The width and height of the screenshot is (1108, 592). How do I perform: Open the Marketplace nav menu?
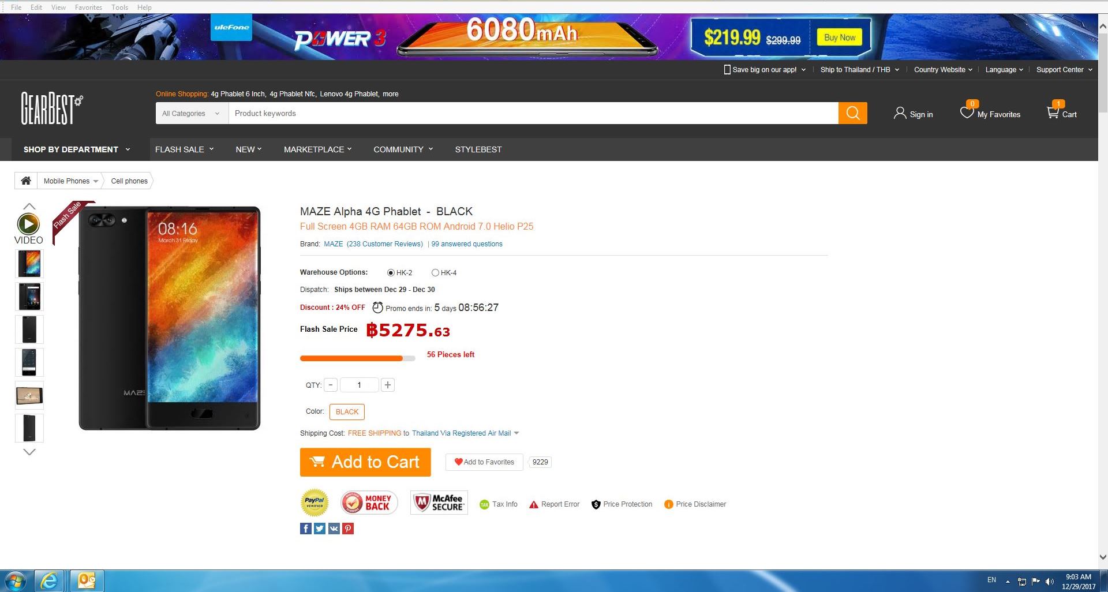(318, 149)
